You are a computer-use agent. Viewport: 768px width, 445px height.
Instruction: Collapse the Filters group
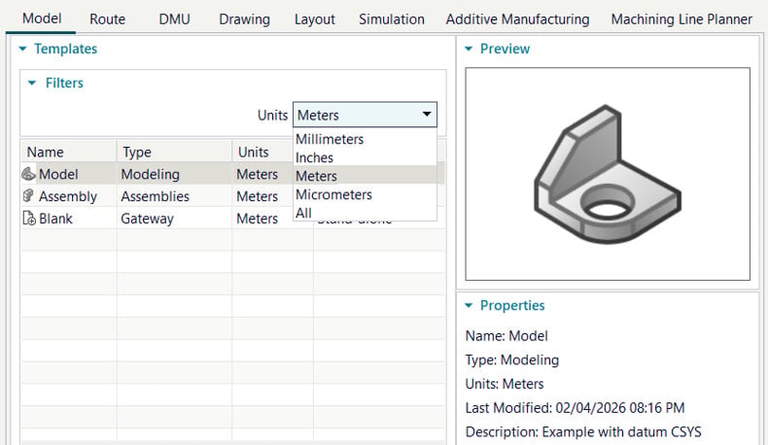click(32, 83)
